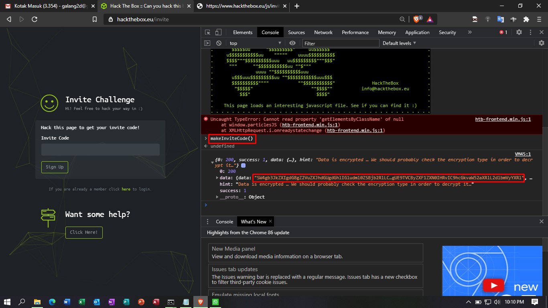Viewport: 548px width, 308px height.
Task: Open the drawer three-dot menu
Action: click(x=207, y=222)
